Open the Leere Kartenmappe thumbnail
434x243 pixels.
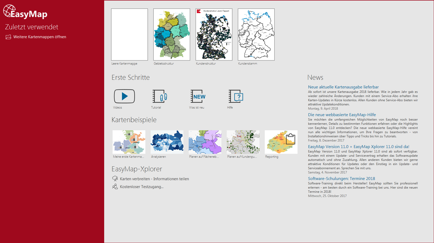pos(129,35)
